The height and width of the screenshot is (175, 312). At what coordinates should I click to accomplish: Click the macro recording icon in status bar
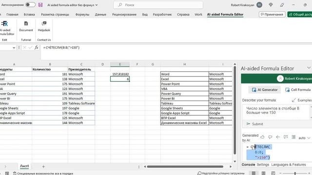tap(7, 173)
